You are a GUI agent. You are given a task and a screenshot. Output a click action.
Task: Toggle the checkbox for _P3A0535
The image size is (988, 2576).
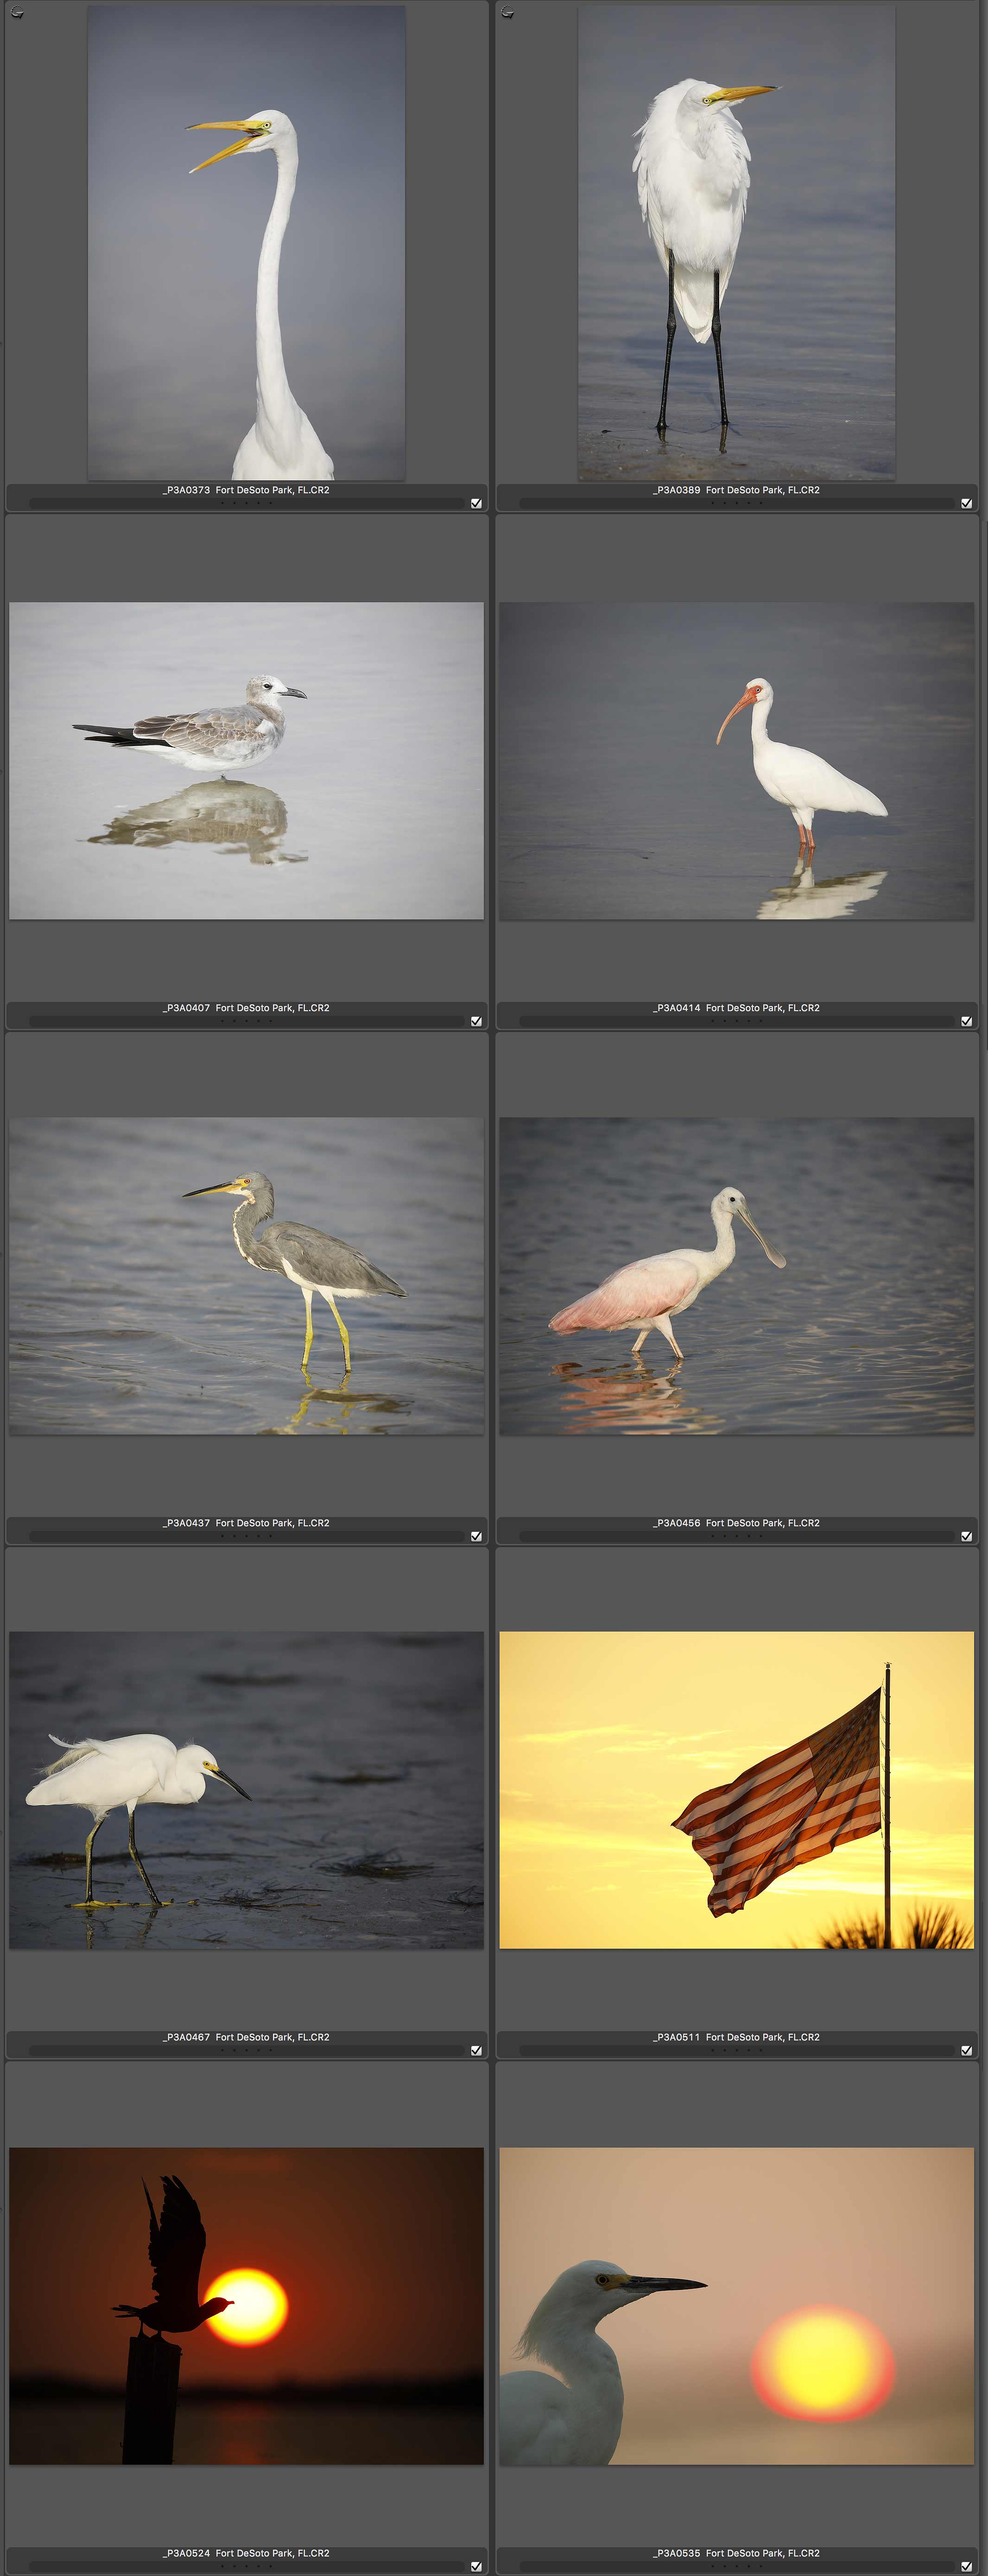tap(966, 2566)
